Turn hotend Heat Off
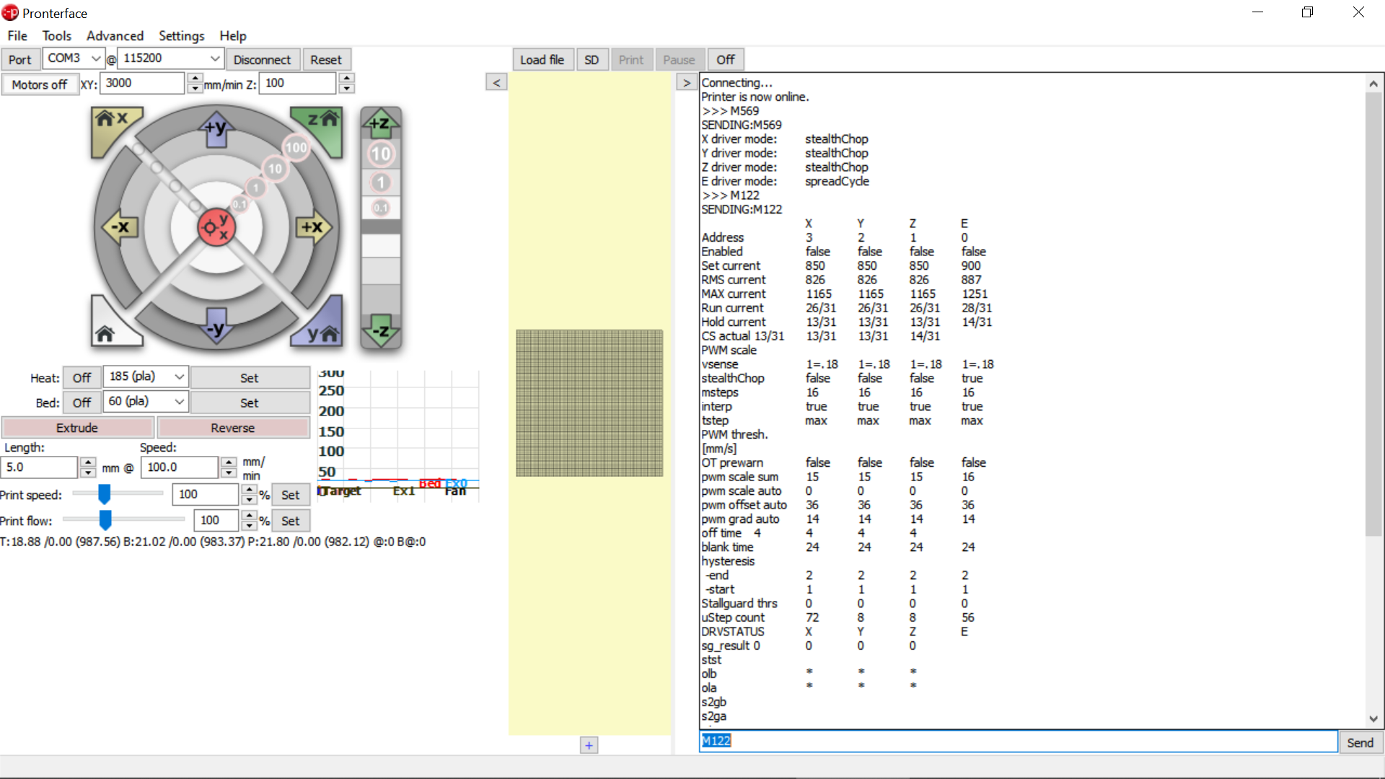Screen dimensions: 1385x779 tap(82, 378)
